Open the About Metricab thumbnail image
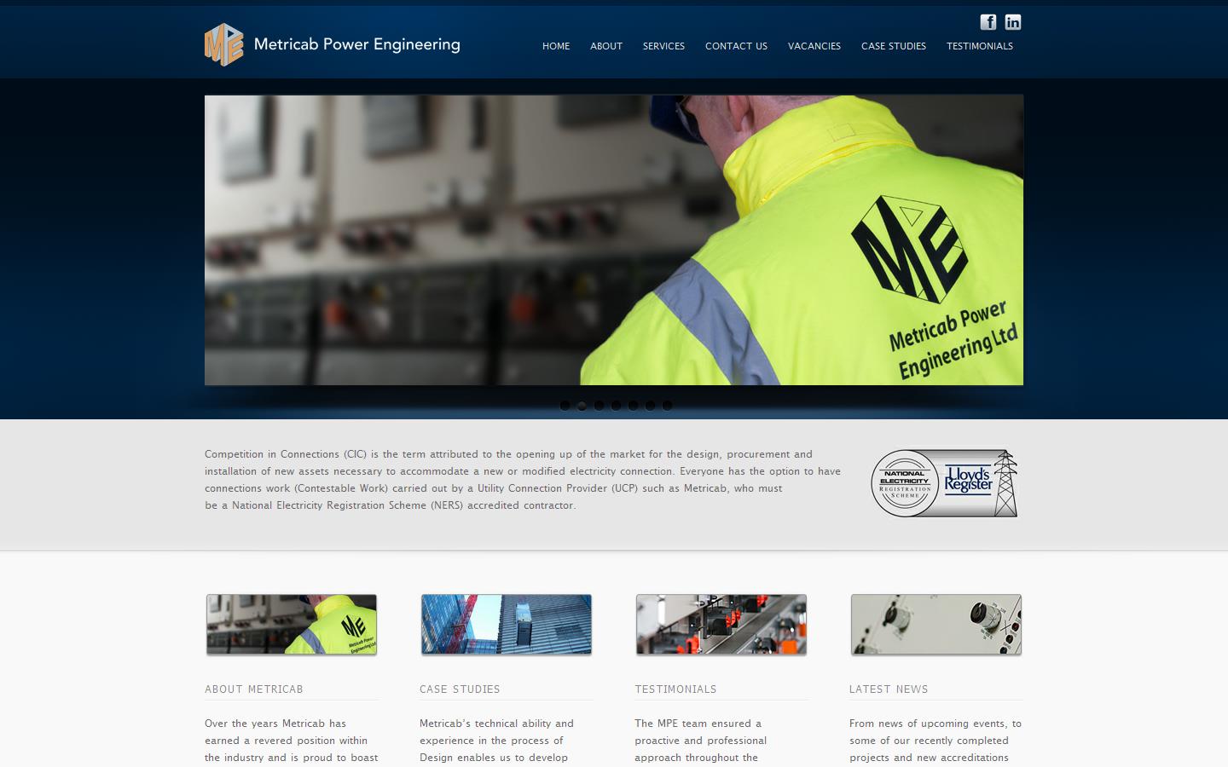The image size is (1228, 767). click(x=291, y=623)
